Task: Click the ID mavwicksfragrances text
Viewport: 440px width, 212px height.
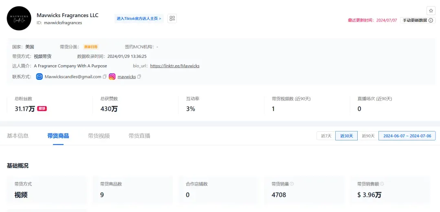Action: click(x=59, y=23)
